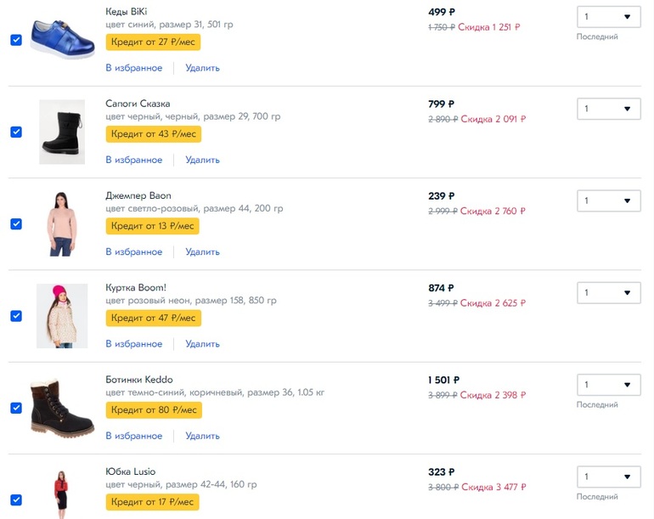Change quantity of Ботинки Keddo
This screenshot has width=654, height=519.
pyautogui.click(x=608, y=385)
